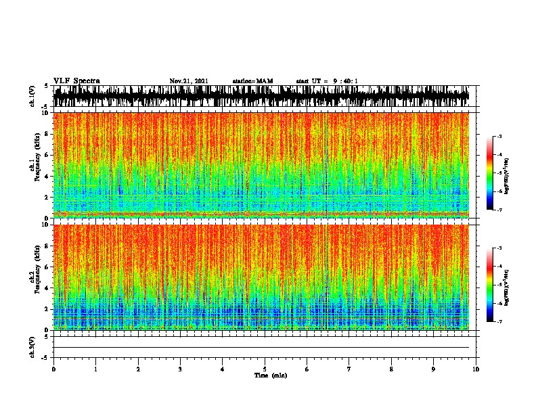Click the '4' tick on the time axis
The height and width of the screenshot is (414, 536).
pyautogui.click(x=223, y=369)
